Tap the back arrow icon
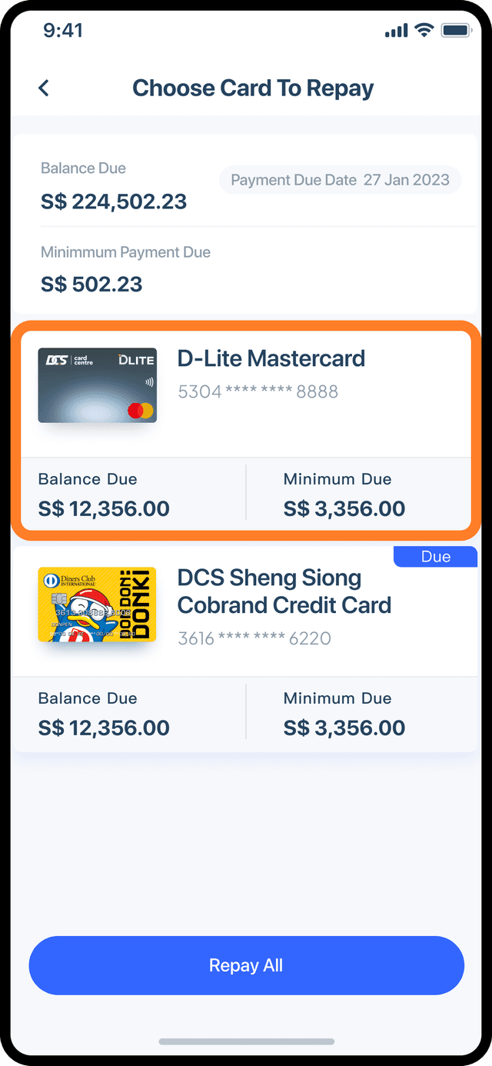 click(x=44, y=88)
